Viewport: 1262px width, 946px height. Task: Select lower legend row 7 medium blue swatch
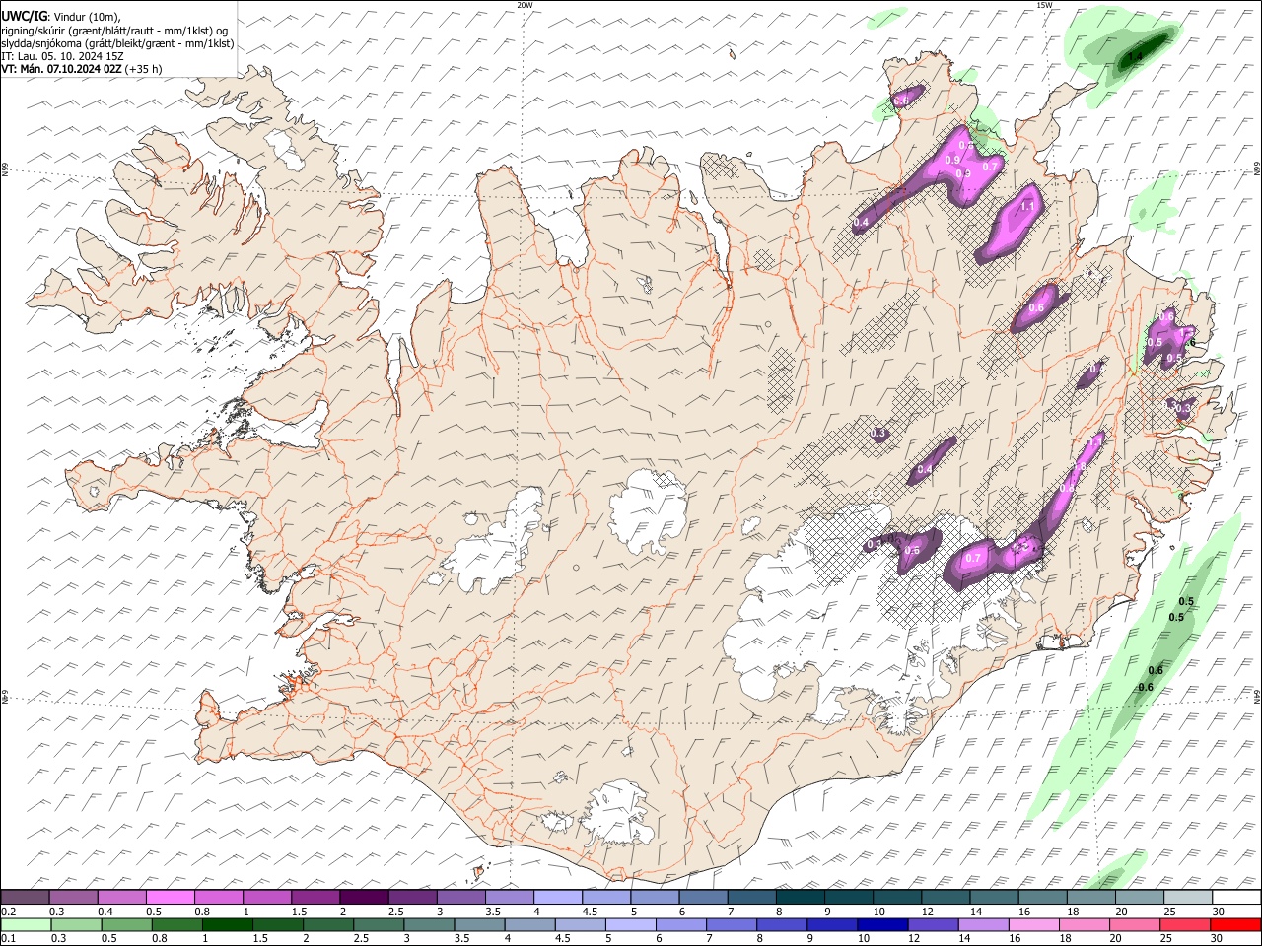732,924
